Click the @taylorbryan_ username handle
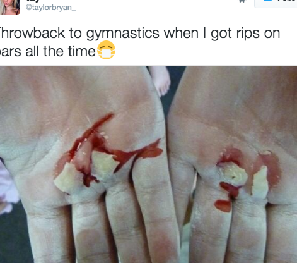297x263 pixels. click(50, 8)
